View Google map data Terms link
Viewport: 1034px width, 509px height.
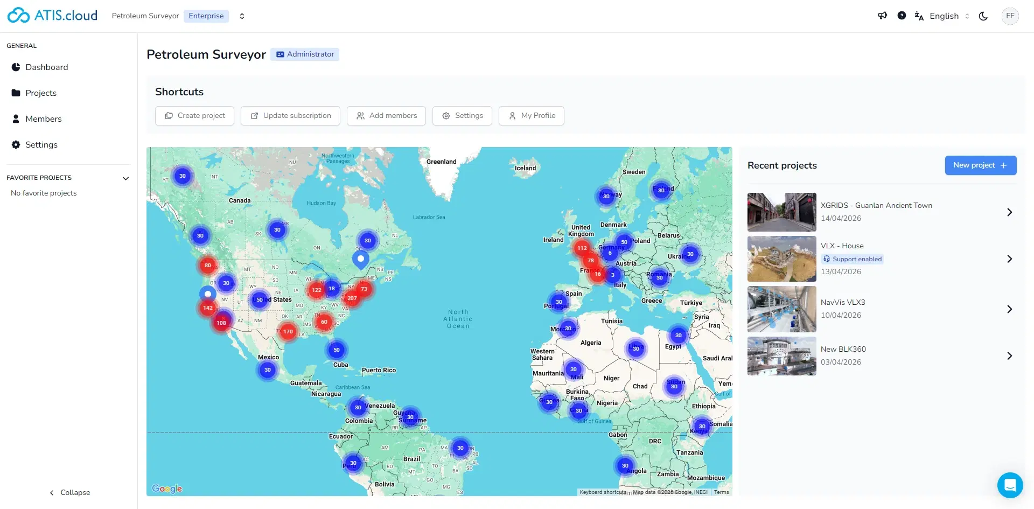(x=721, y=492)
